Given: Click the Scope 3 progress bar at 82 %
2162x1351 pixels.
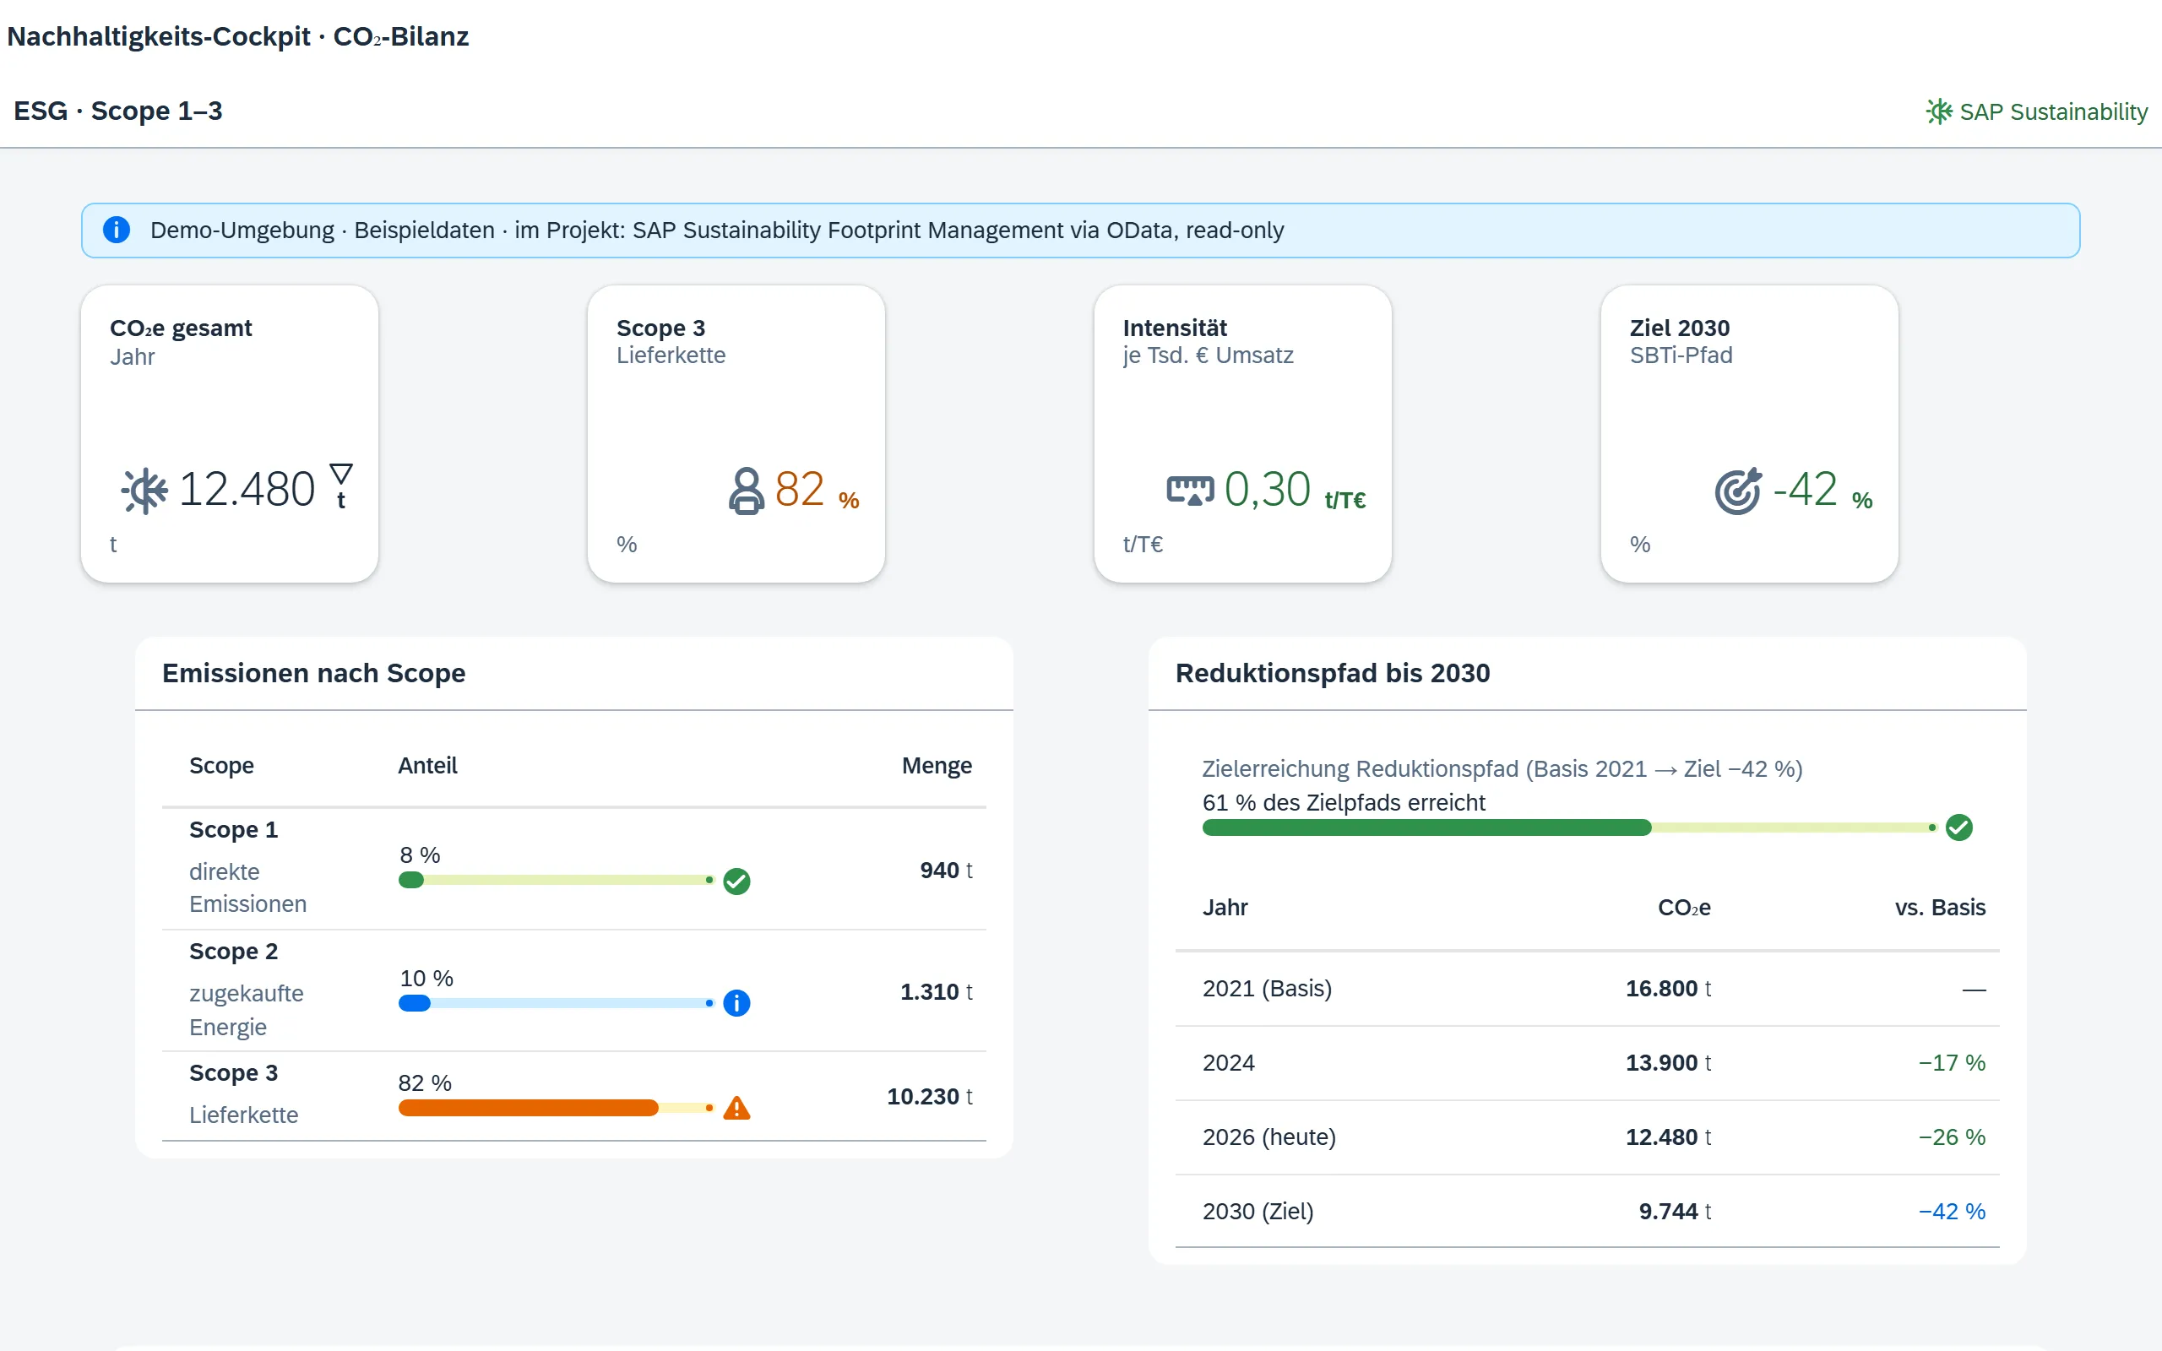Looking at the screenshot, I should pos(556,1108).
